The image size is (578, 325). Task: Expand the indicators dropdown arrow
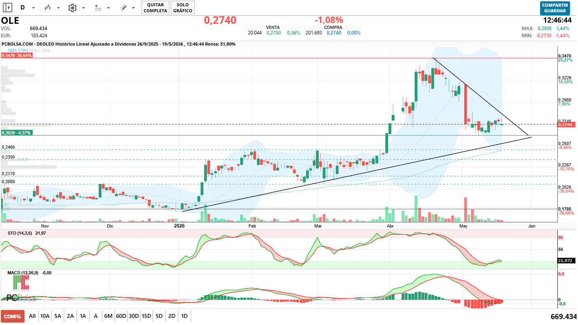(108, 8)
